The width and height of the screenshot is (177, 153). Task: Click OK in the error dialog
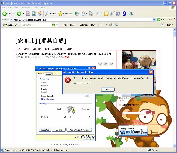[108, 90]
